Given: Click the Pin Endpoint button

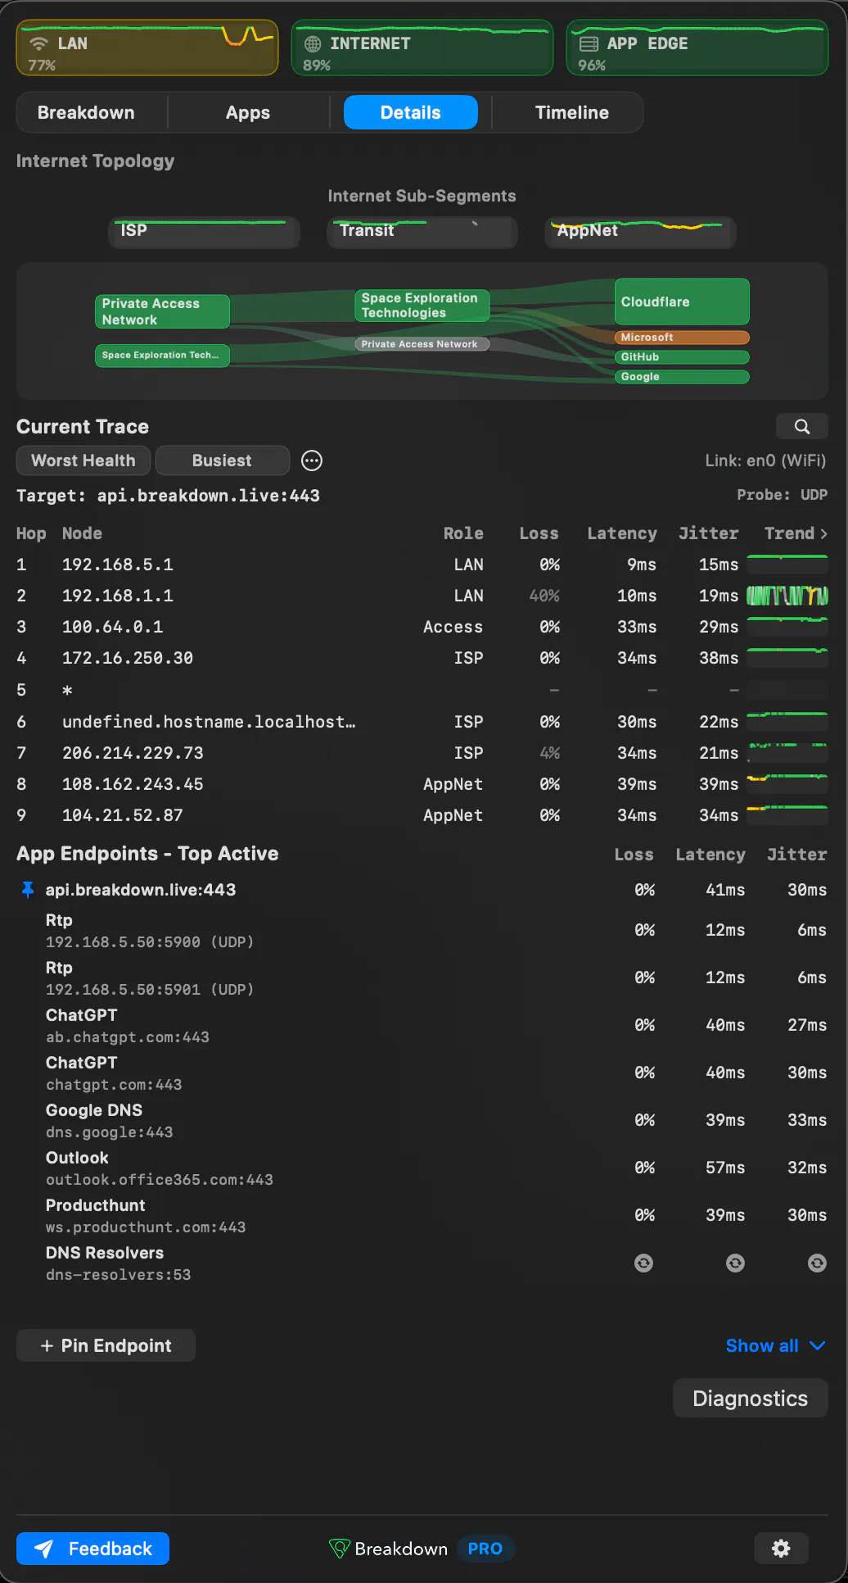Looking at the screenshot, I should coord(106,1345).
